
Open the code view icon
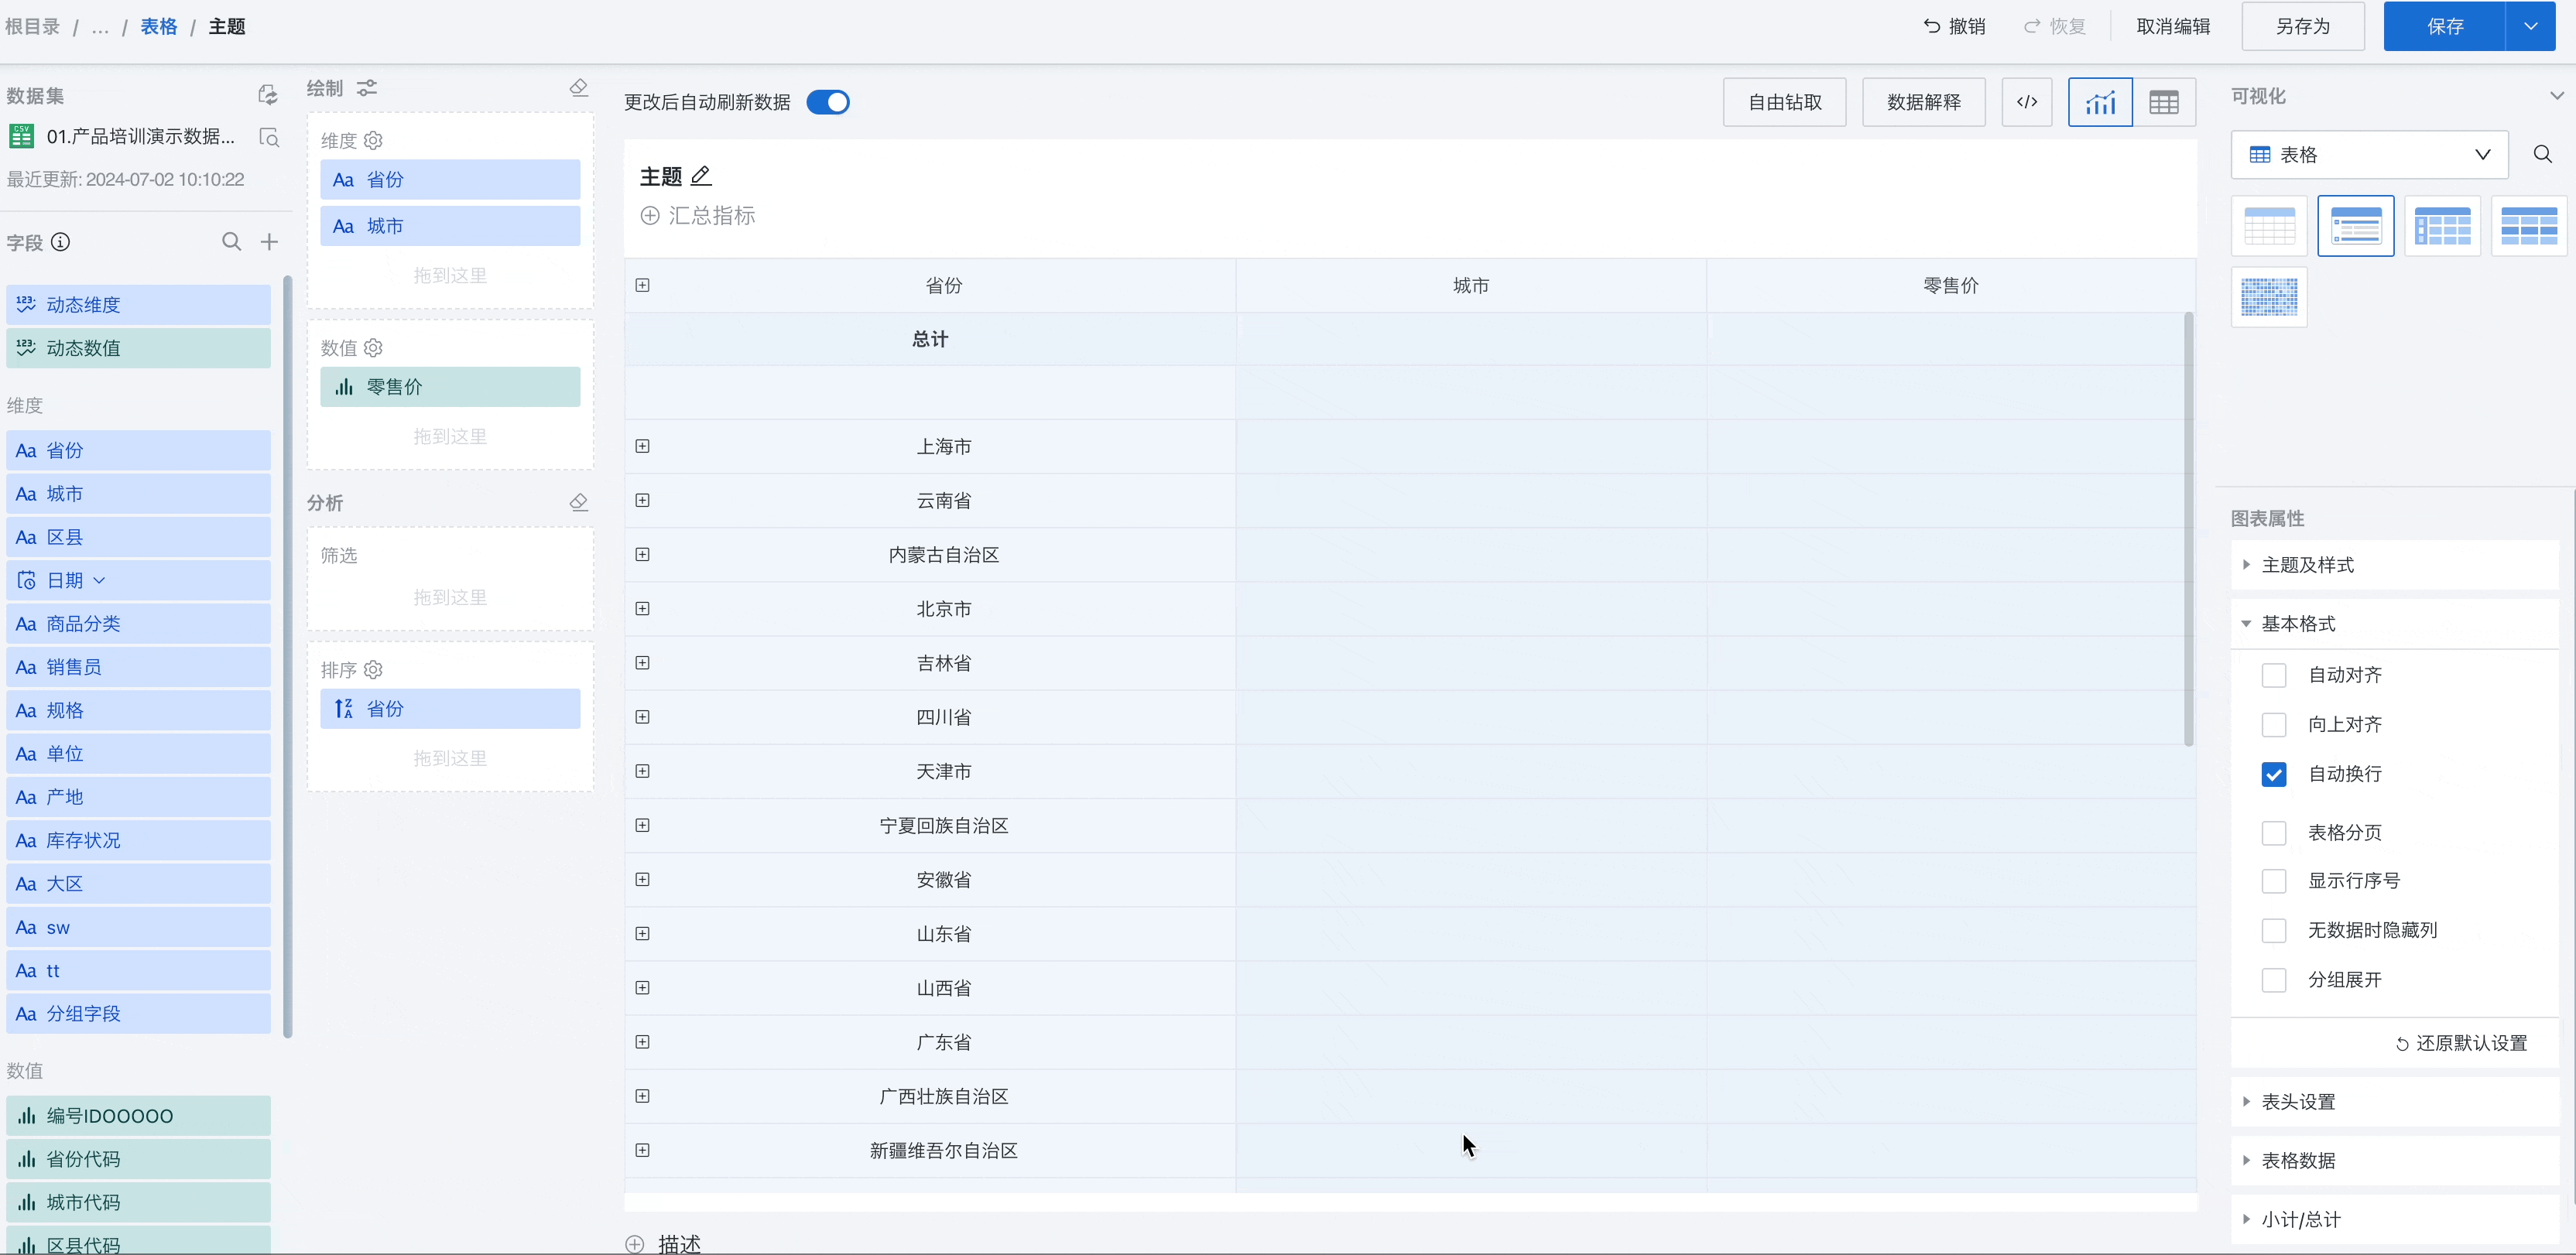2027,102
